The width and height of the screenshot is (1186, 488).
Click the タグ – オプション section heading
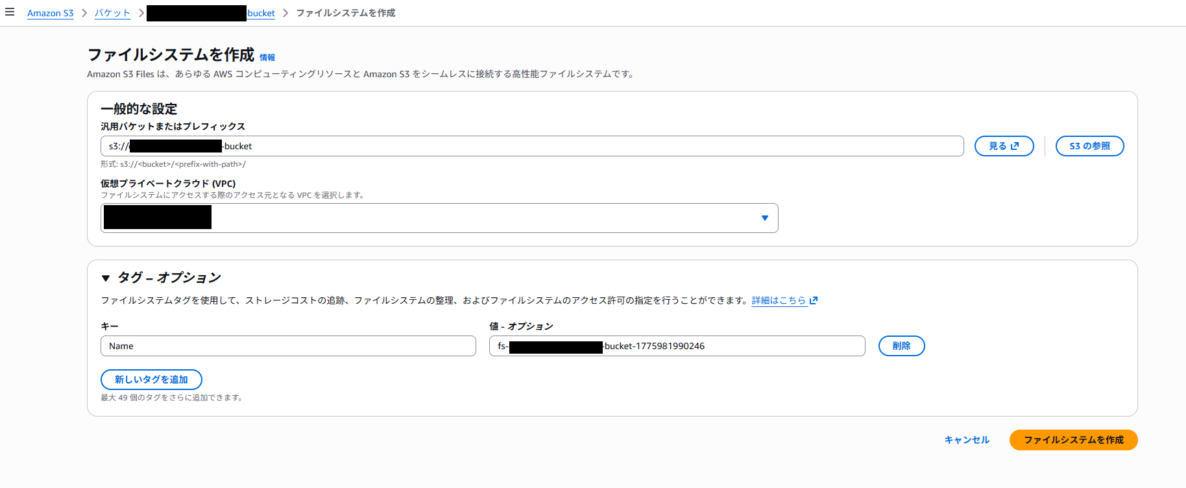[169, 278]
